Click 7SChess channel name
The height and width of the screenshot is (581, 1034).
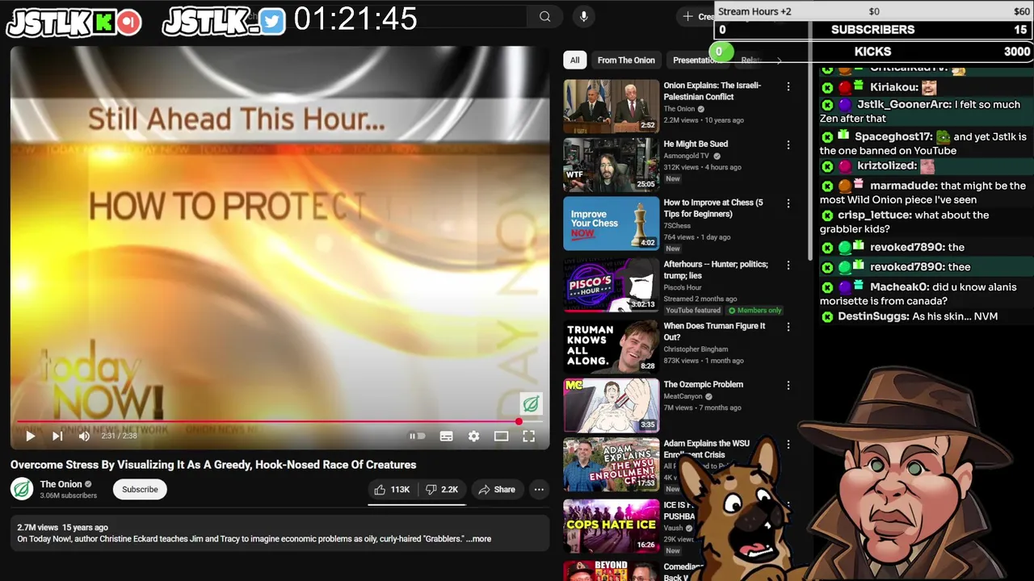679,226
